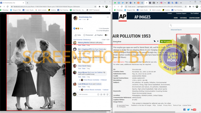
Task: Add GIF in the comment box
Action: point(104,94)
